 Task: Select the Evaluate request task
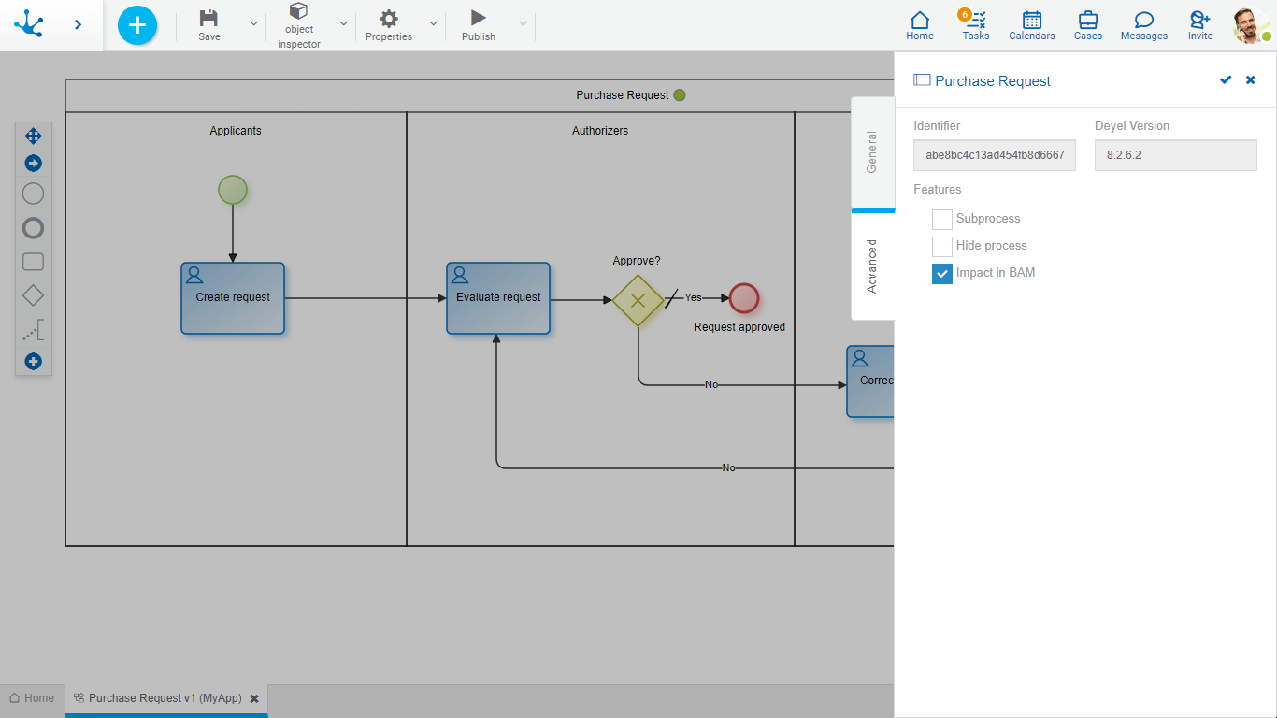(498, 298)
